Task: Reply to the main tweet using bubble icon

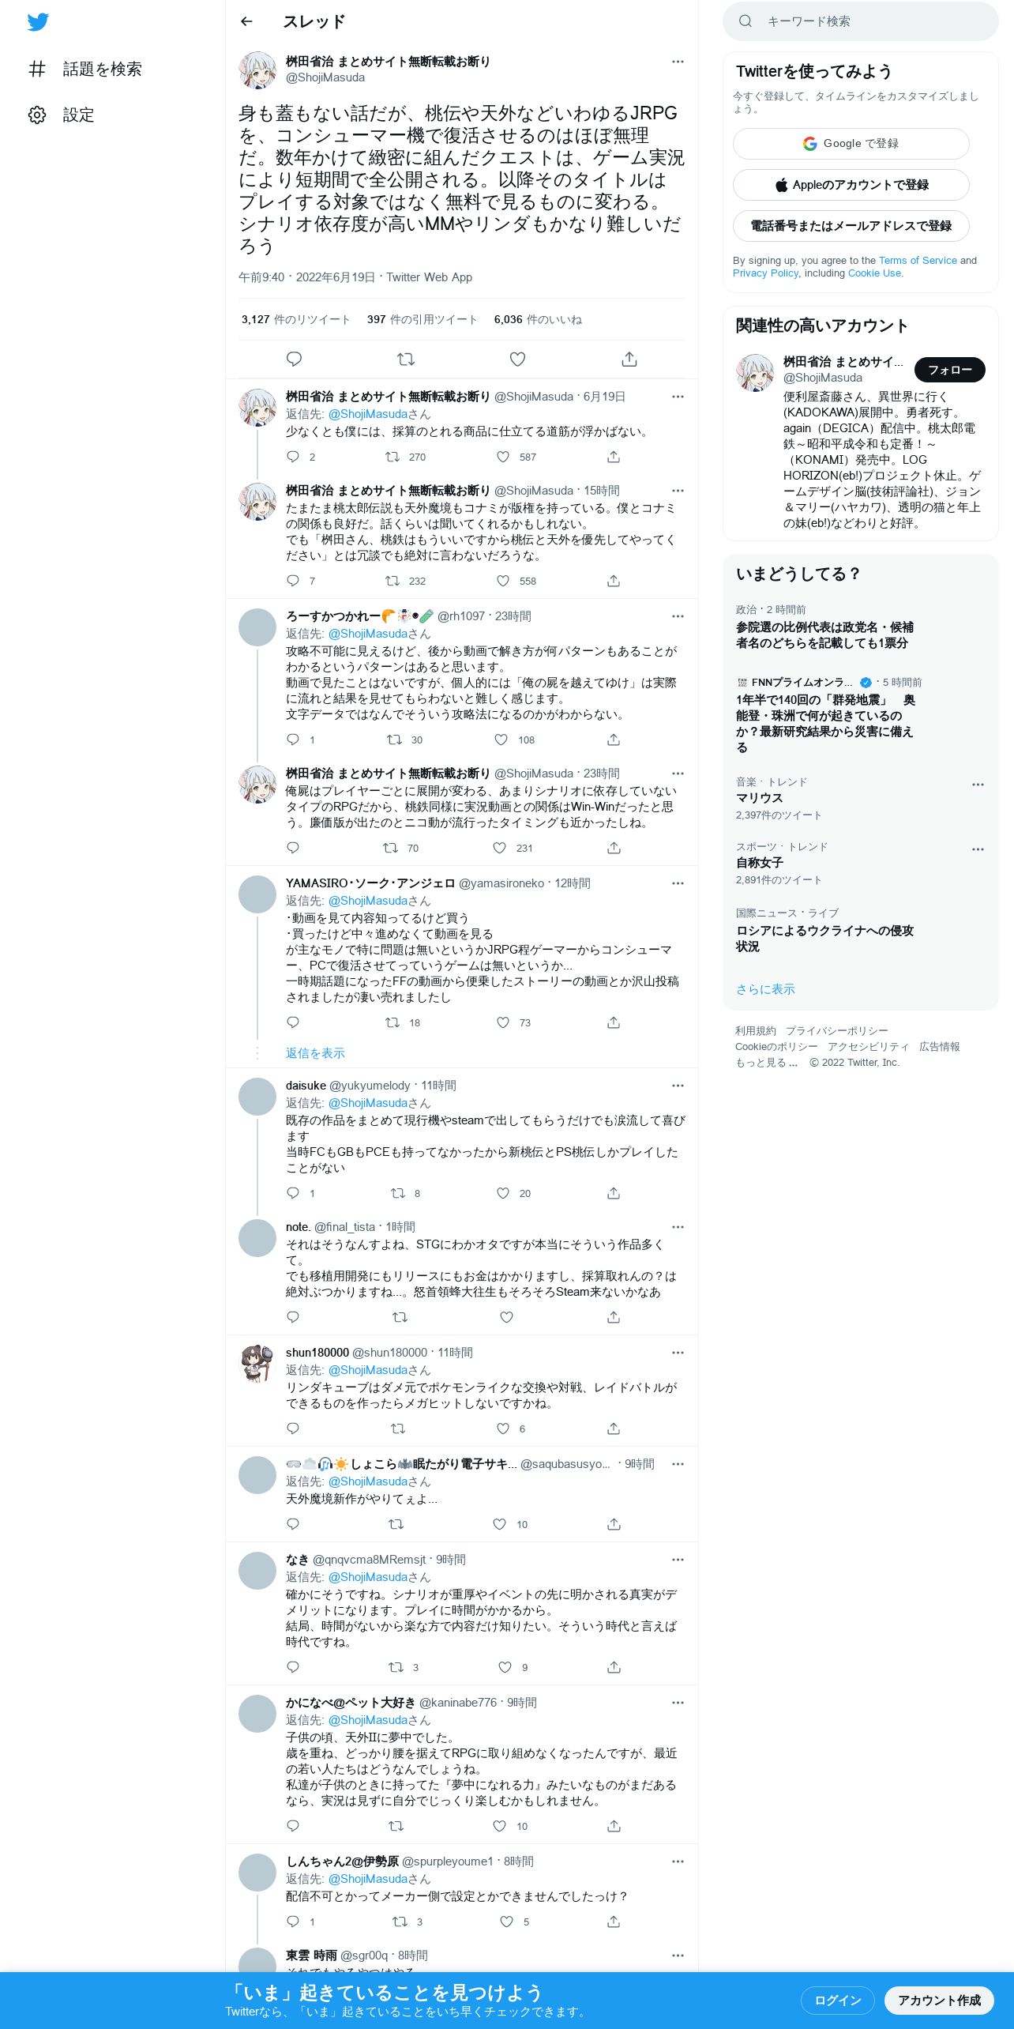Action: pyautogui.click(x=294, y=359)
